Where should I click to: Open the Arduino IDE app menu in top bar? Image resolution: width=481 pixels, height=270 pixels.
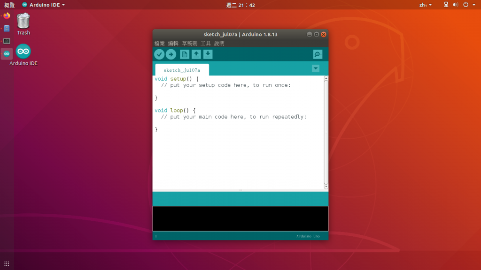pos(44,5)
